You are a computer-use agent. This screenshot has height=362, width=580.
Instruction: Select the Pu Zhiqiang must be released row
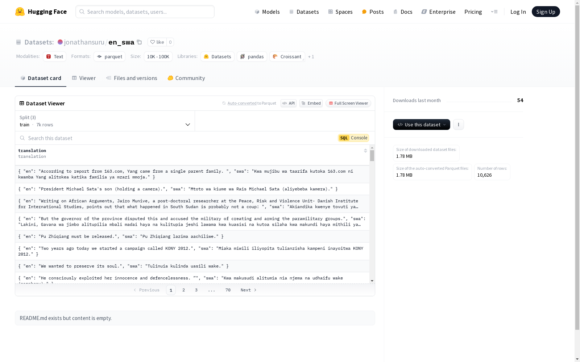[x=192, y=236]
